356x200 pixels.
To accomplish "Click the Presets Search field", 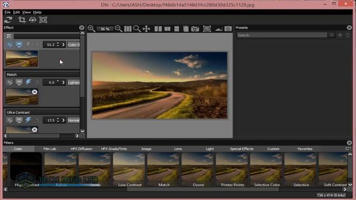I will (282, 35).
